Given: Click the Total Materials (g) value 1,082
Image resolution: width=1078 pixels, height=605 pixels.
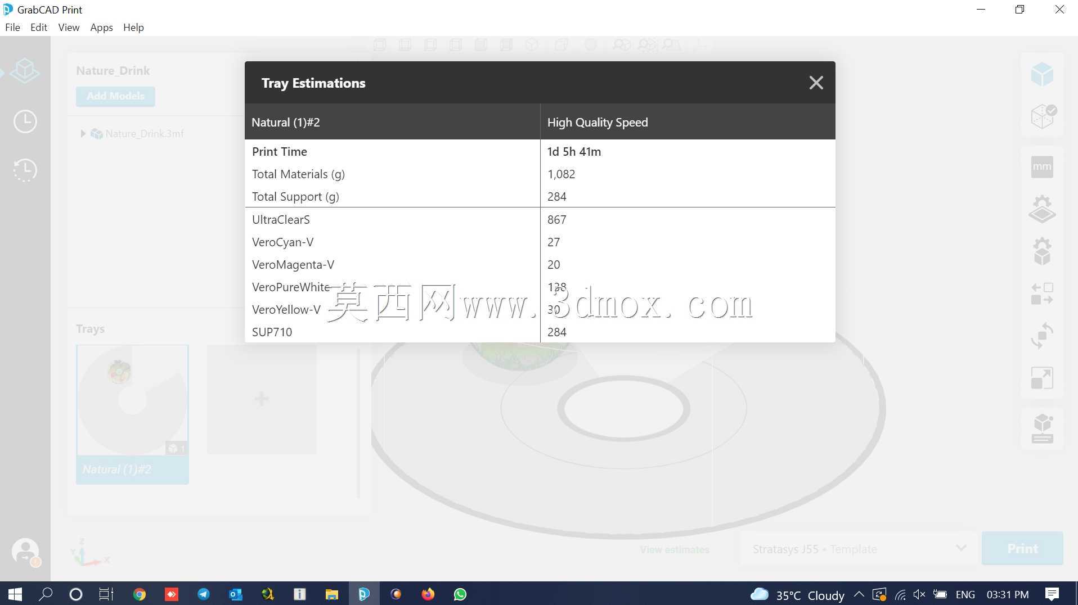Looking at the screenshot, I should pyautogui.click(x=561, y=174).
